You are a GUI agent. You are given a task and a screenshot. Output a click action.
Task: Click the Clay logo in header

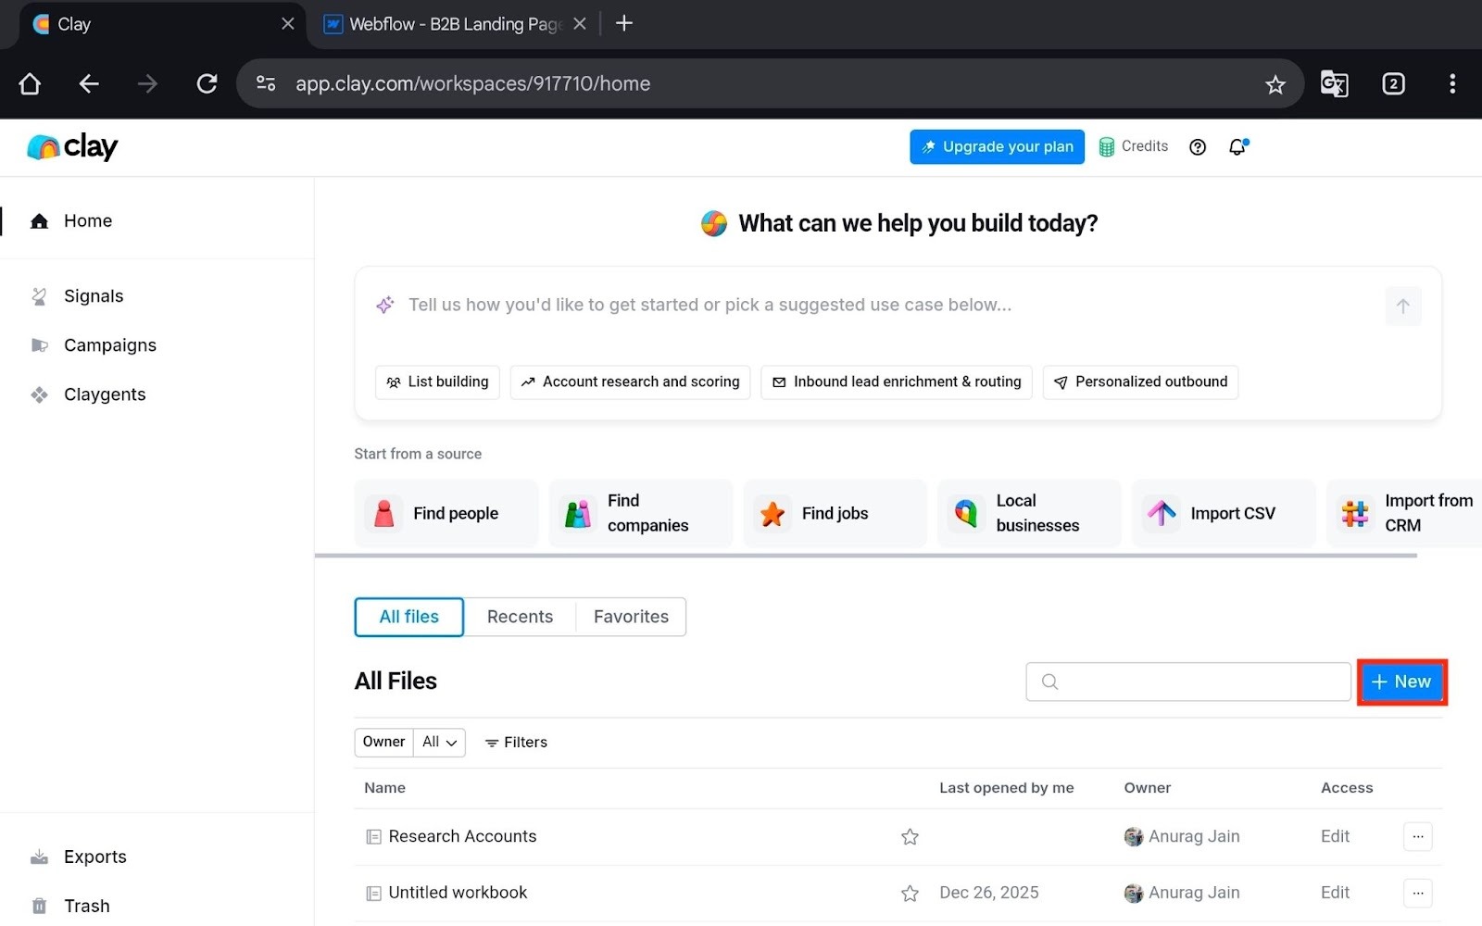72,146
